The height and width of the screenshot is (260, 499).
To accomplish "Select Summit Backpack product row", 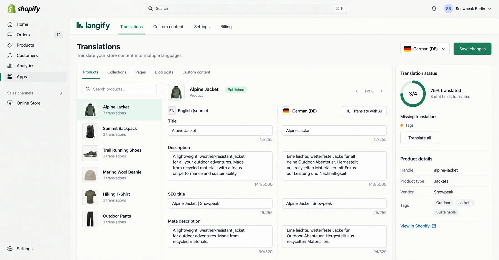I will click(x=119, y=131).
